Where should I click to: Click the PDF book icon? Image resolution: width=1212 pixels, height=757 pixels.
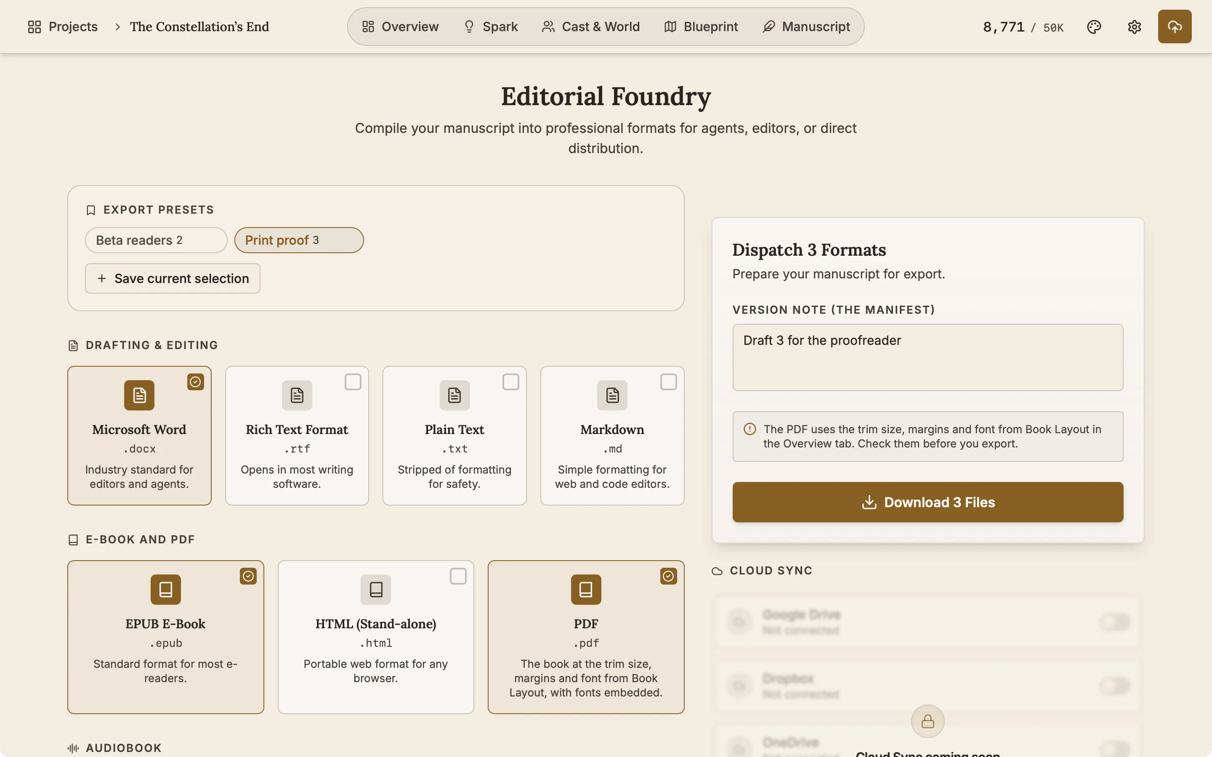[586, 589]
